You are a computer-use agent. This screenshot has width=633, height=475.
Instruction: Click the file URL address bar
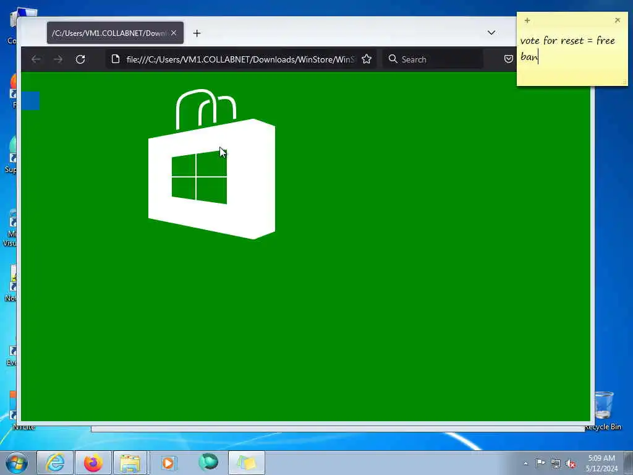coord(240,59)
